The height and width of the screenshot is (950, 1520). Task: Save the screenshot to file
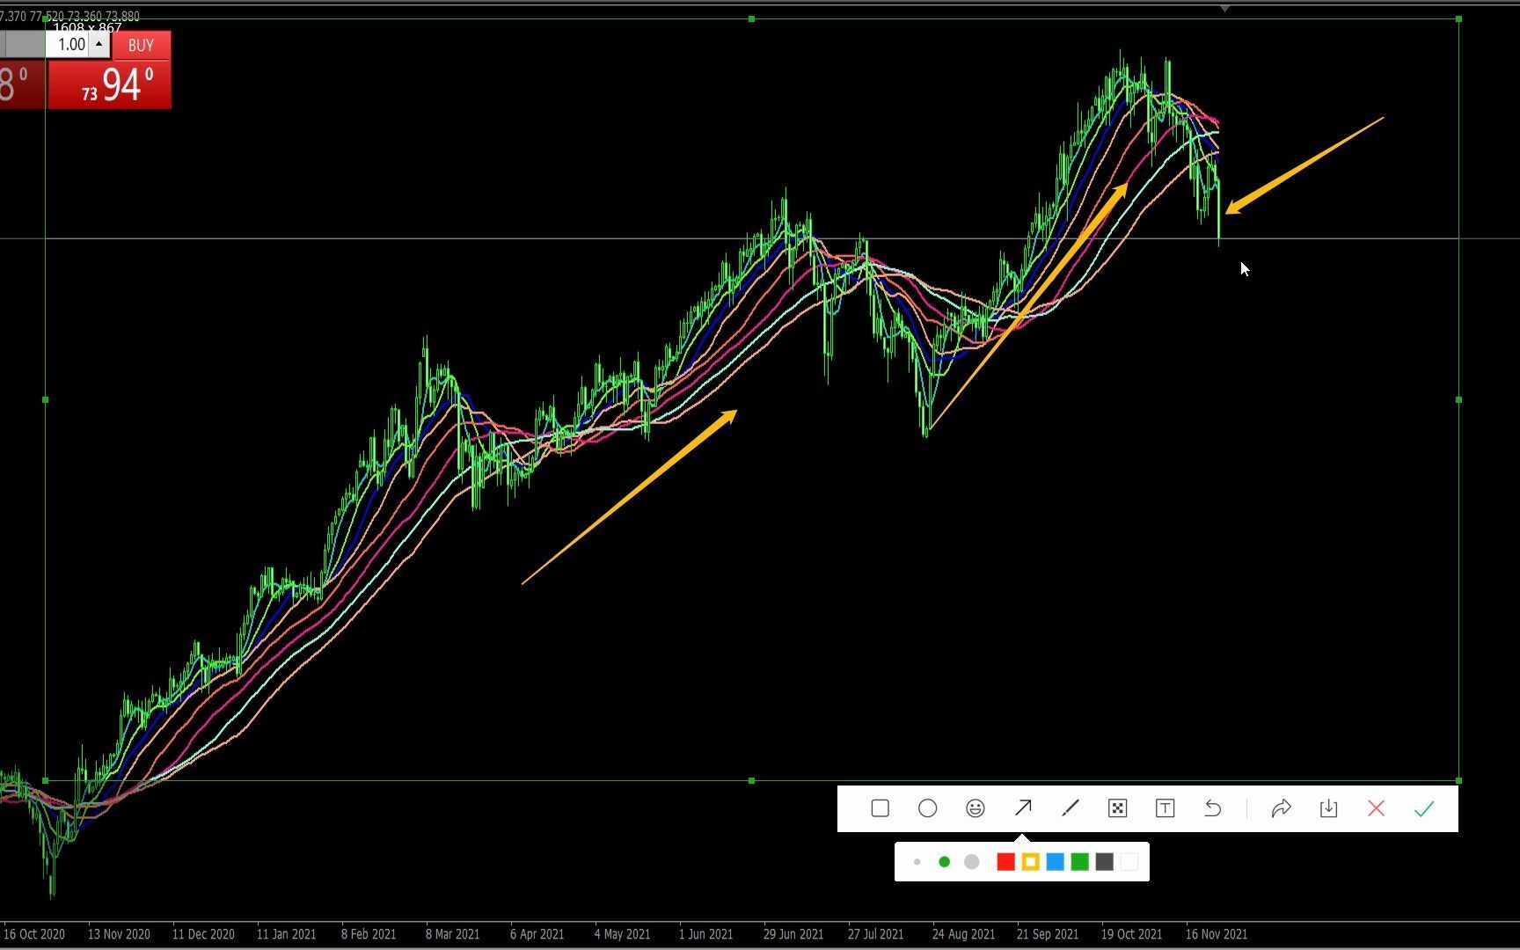[1328, 808]
